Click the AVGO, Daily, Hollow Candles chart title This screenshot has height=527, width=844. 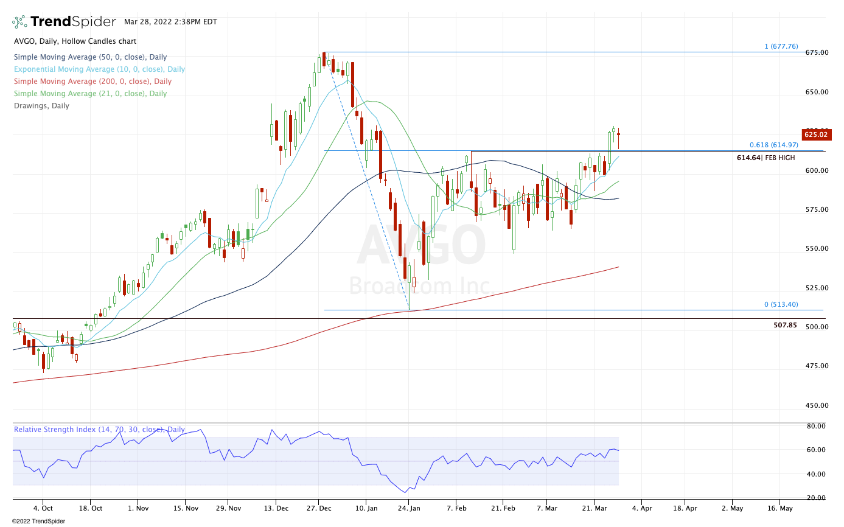click(x=75, y=41)
